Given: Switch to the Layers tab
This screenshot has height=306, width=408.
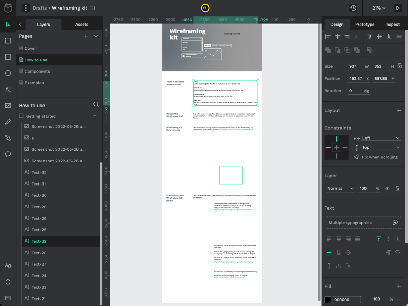Looking at the screenshot, I should 44,25.
